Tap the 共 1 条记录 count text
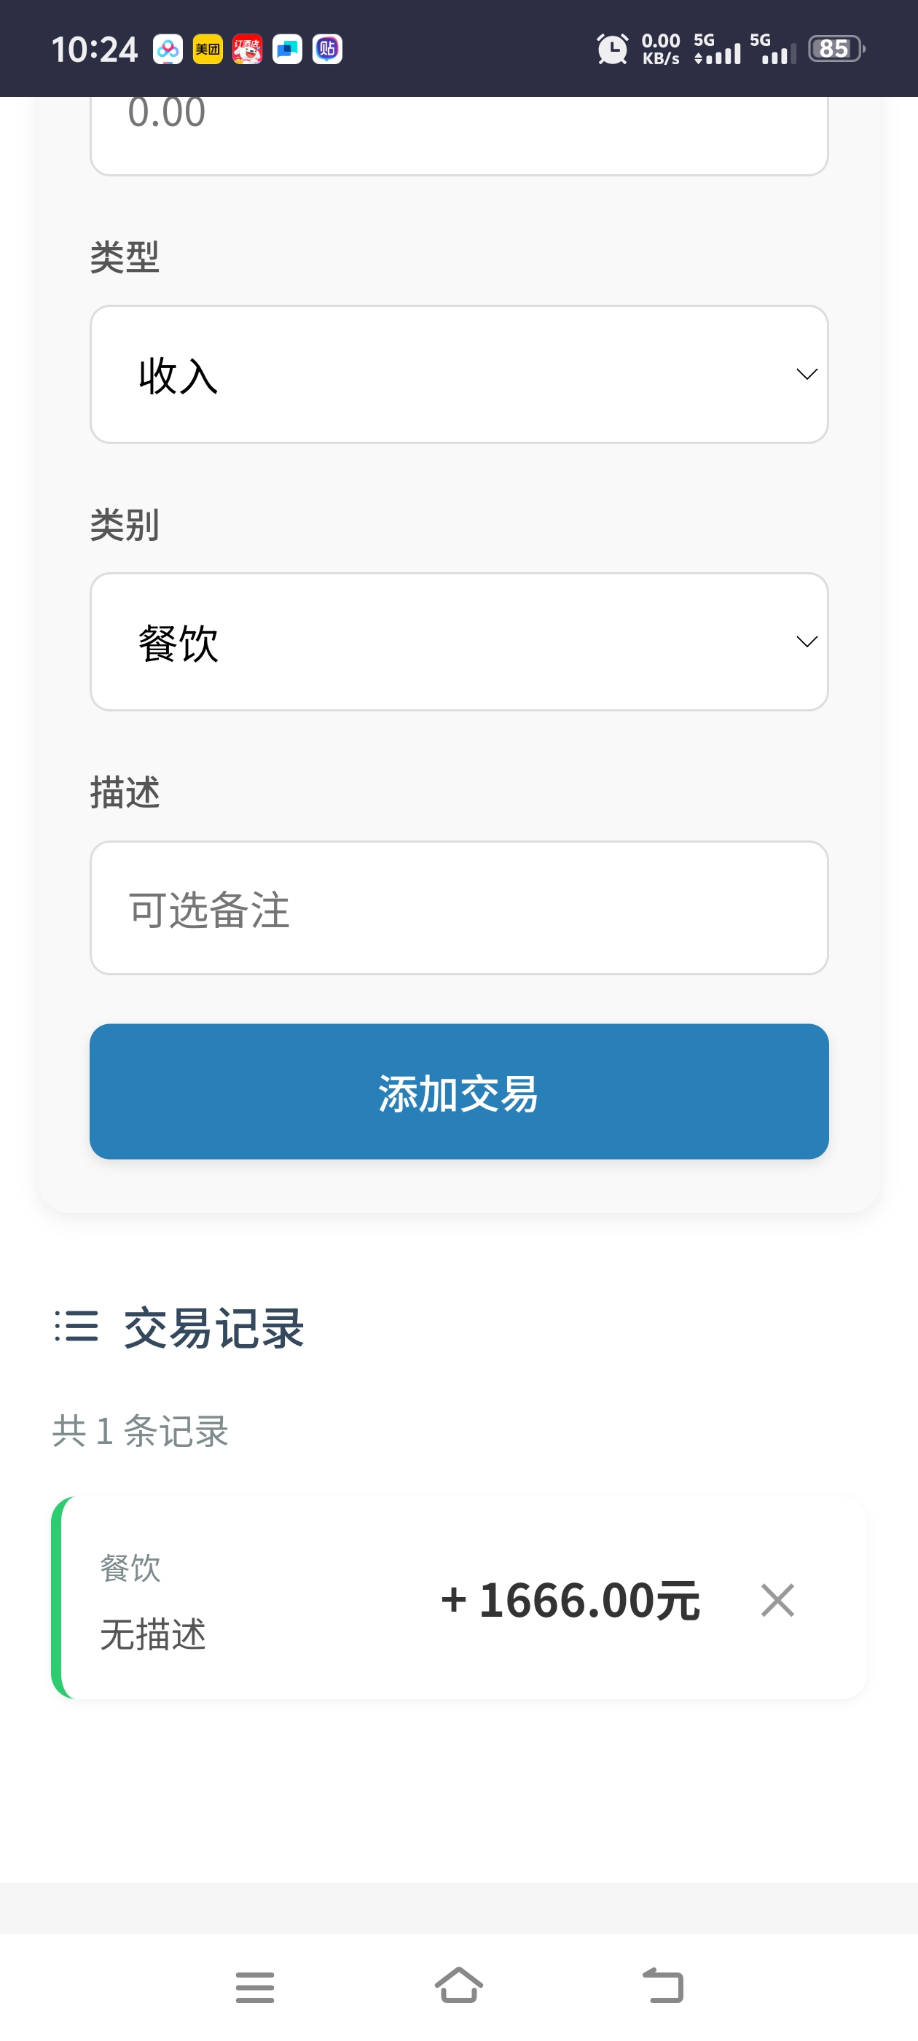 click(x=141, y=1431)
